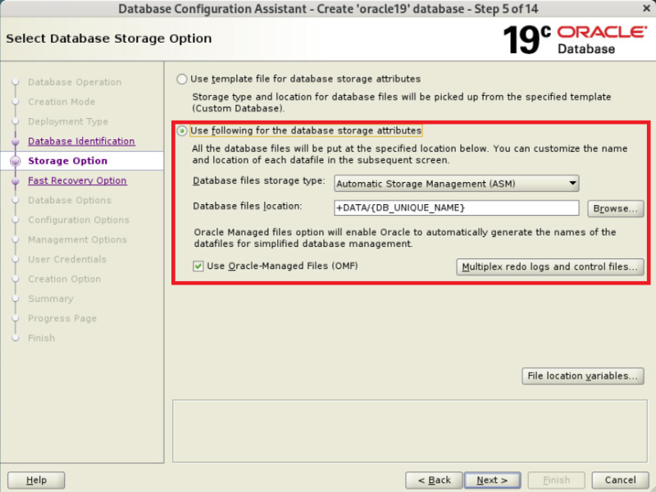This screenshot has width=656, height=492.
Task: Select 'Use following for the database storage attributes'
Action: click(x=181, y=131)
